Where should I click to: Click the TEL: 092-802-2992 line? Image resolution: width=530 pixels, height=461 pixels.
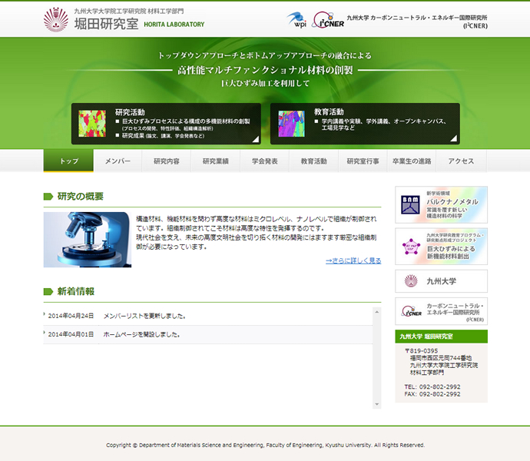432,386
